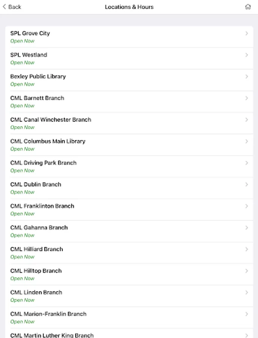
Task: View CML Marion-Franklin Branch hours
Action: pos(129,317)
